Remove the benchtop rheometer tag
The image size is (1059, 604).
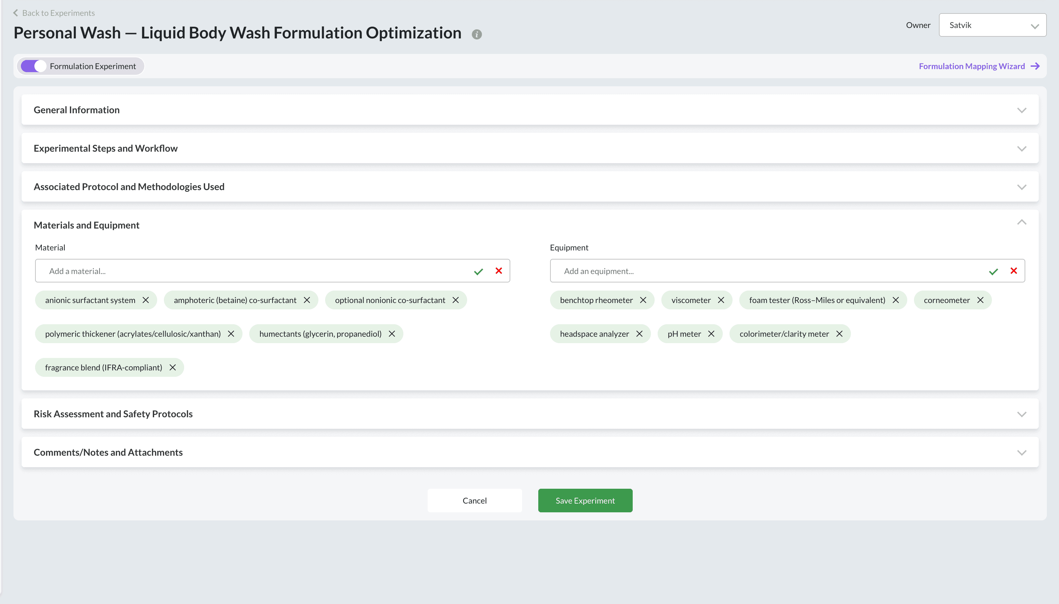coord(643,300)
